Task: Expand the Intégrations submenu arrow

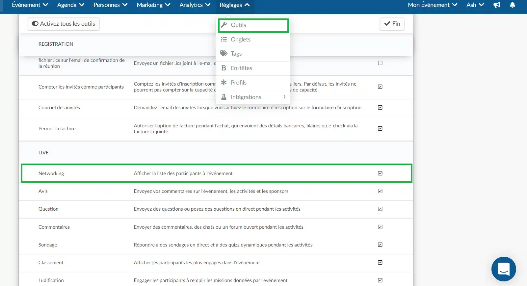Action: (x=284, y=97)
